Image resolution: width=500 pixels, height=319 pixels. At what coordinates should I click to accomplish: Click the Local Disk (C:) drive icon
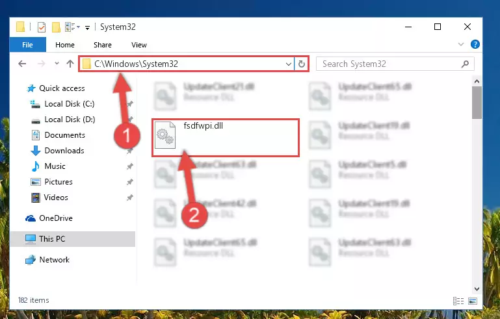pos(35,104)
